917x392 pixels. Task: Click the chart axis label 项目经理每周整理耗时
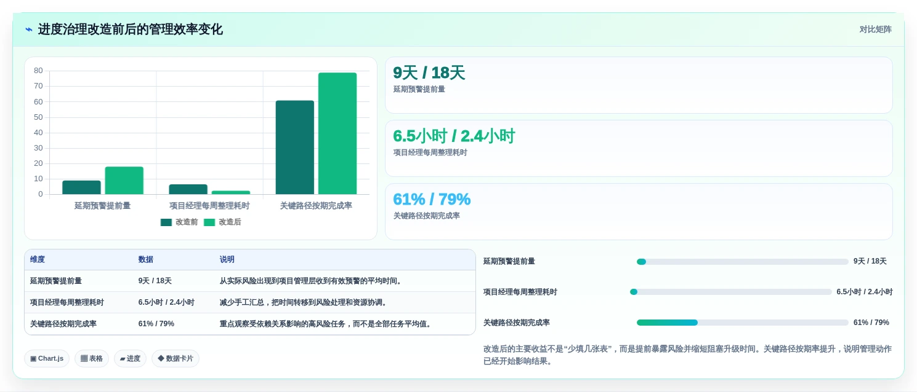(x=209, y=206)
